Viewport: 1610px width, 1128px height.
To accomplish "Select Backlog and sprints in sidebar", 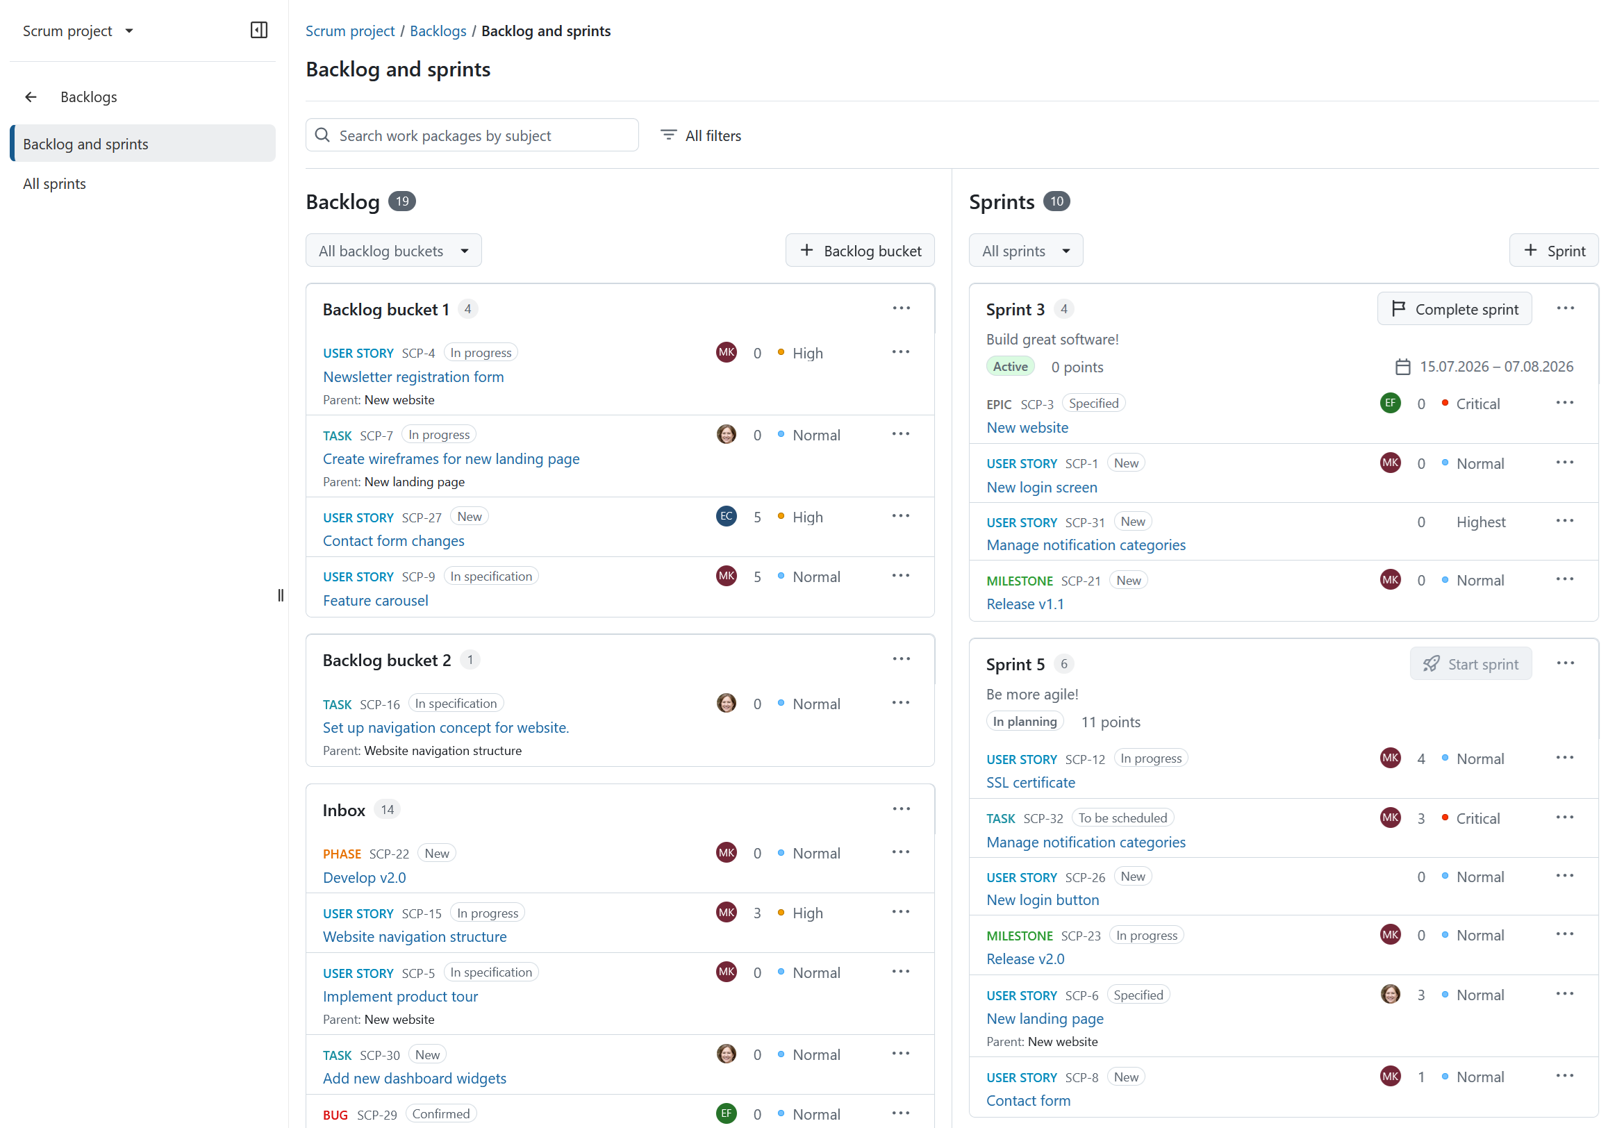I will pyautogui.click(x=143, y=144).
